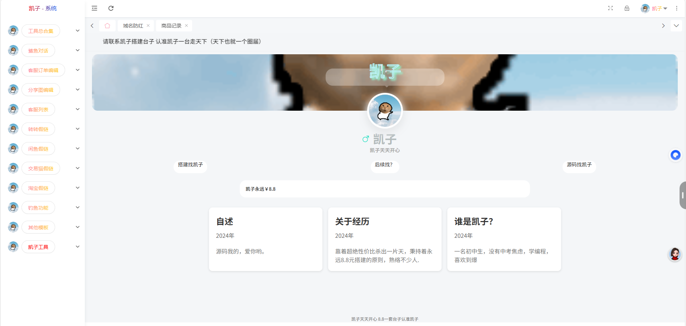The width and height of the screenshot is (686, 326).
Task: Enter fullscreen with the expand icon
Action: (x=610, y=8)
